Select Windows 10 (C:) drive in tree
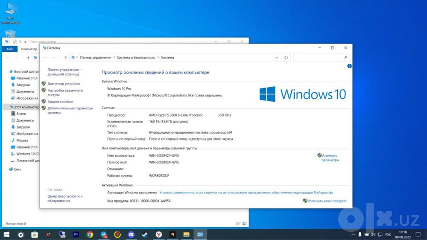This screenshot has height=240, width=427. [27, 154]
